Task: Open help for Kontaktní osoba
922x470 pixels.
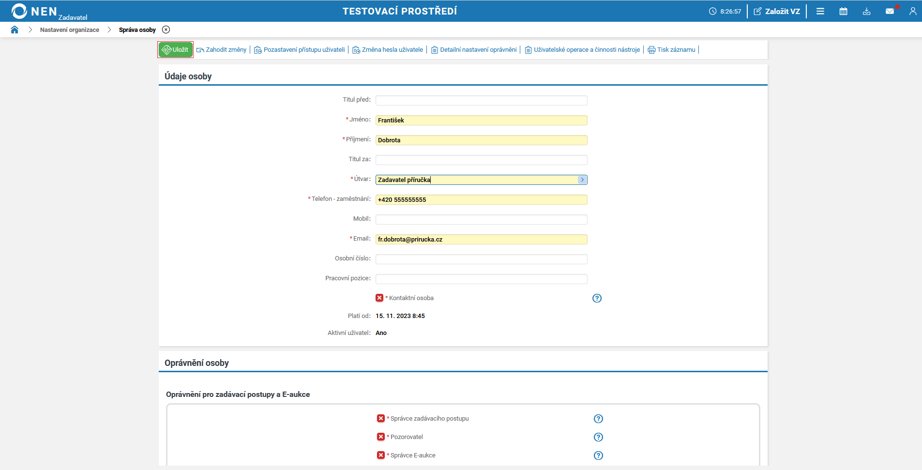Action: (597, 298)
